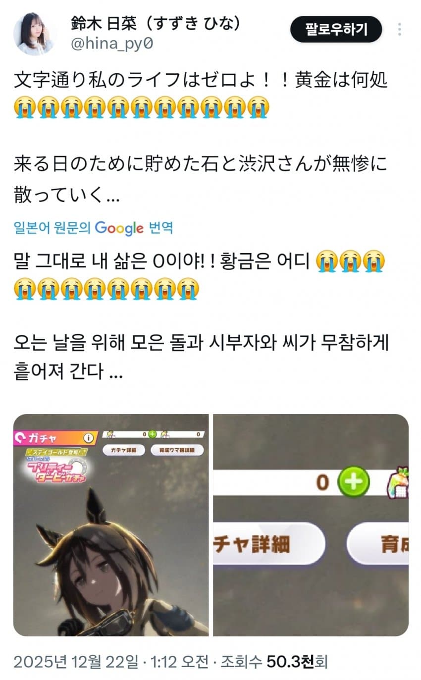Open the right zoomed zero-jewel image
421x680 pixels.
311,525
